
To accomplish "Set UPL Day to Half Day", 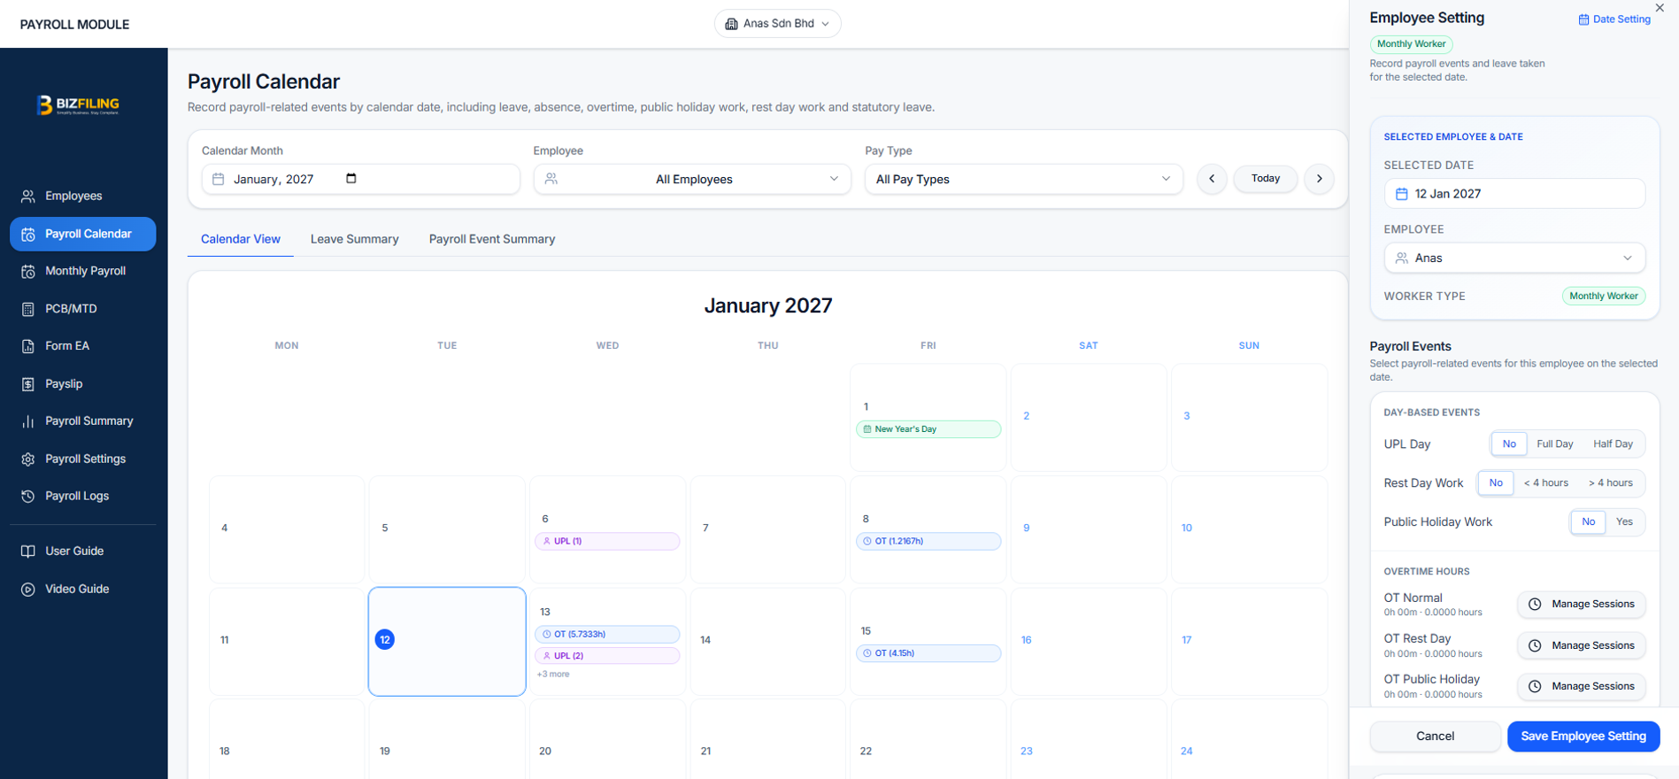I will click(x=1614, y=444).
